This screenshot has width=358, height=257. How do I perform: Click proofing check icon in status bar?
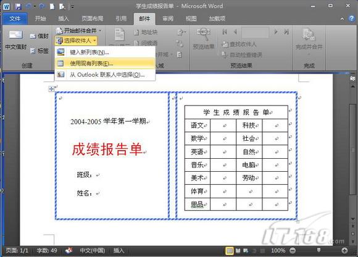[69, 251]
